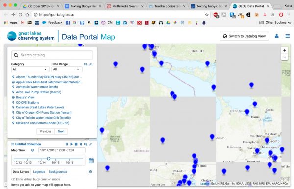Screen dimensions: 294x189
Task: Zoom in the map with plus button
Action: point(284,50)
